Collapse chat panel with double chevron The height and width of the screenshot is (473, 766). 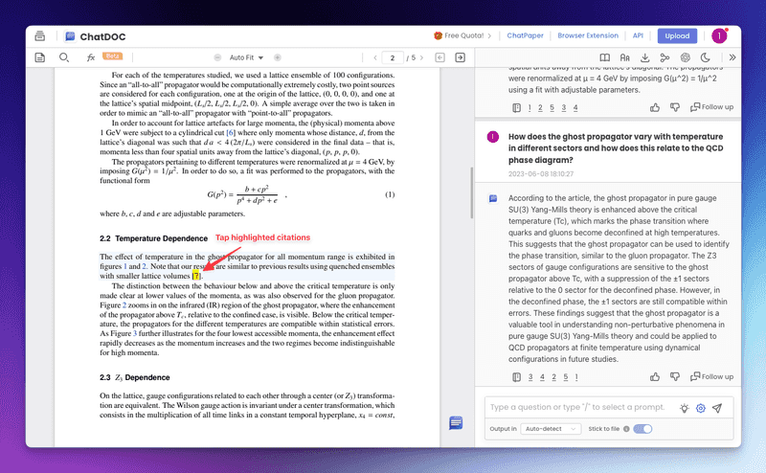732,57
